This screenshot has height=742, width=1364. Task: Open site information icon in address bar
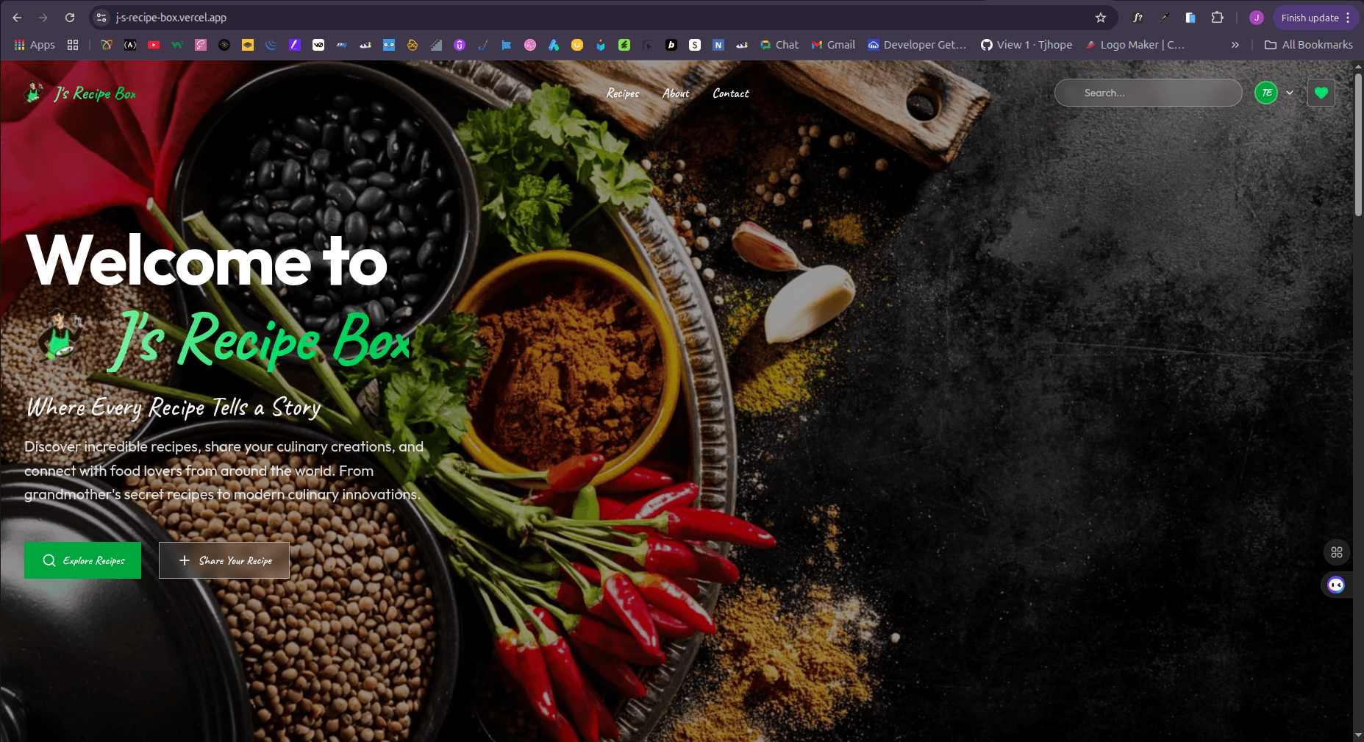[102, 18]
